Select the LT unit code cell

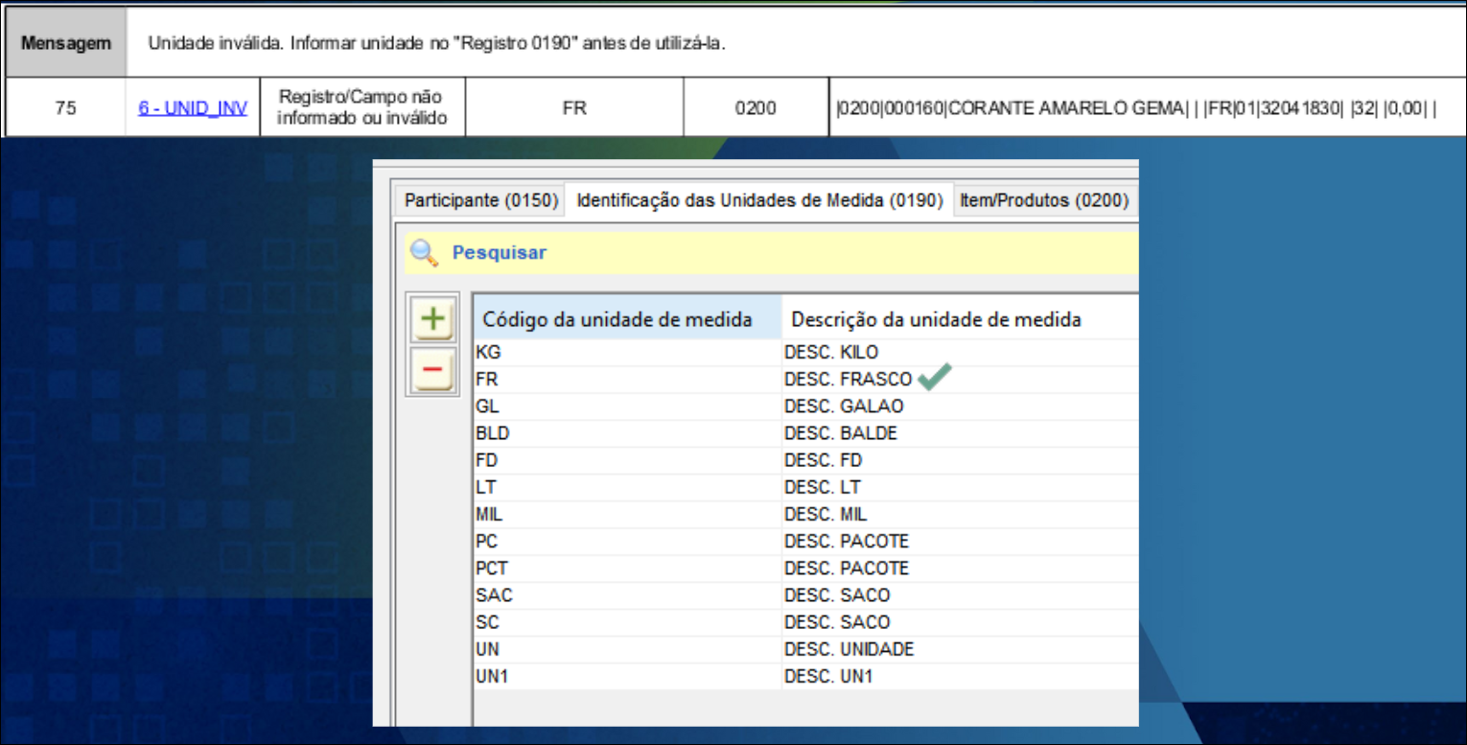tap(627, 487)
